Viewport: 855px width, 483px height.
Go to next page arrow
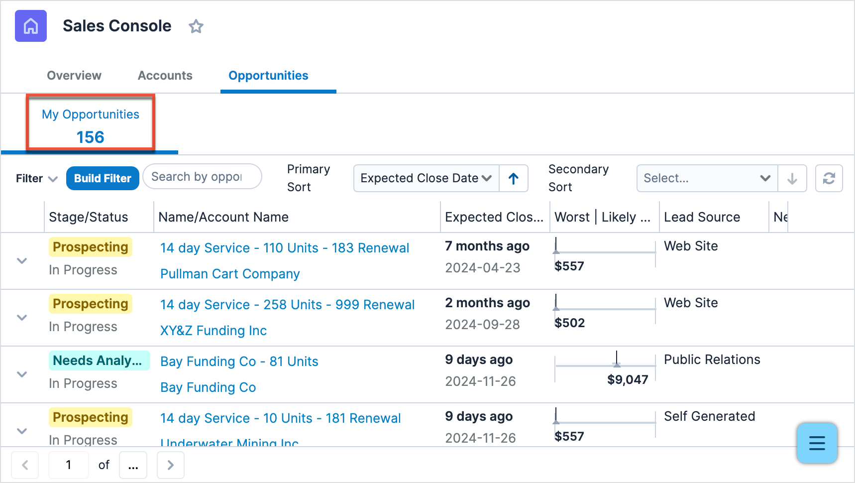coord(170,465)
